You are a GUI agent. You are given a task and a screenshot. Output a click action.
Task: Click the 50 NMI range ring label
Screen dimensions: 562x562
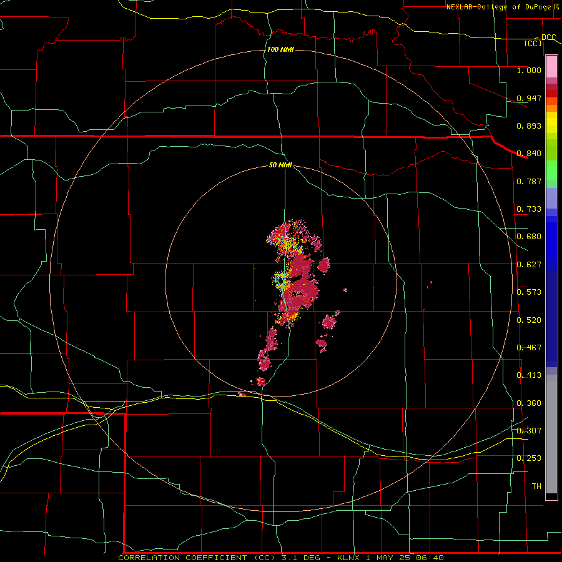[x=280, y=165]
